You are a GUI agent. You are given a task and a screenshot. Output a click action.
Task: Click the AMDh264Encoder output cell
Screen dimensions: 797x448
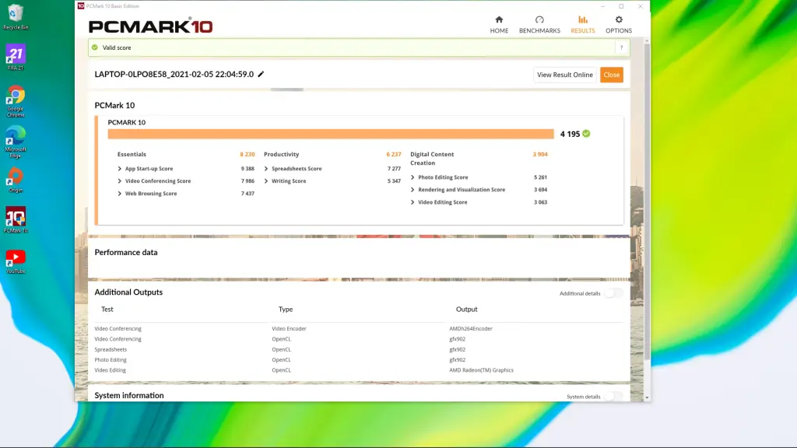click(471, 329)
